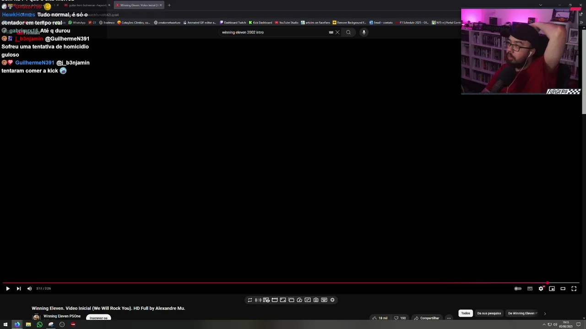Open playback speed gauge icon
Screen dimensions: 586x329
click(x=299, y=300)
